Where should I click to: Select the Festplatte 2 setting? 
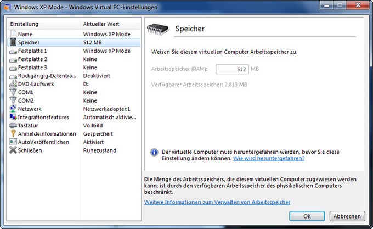click(74, 59)
